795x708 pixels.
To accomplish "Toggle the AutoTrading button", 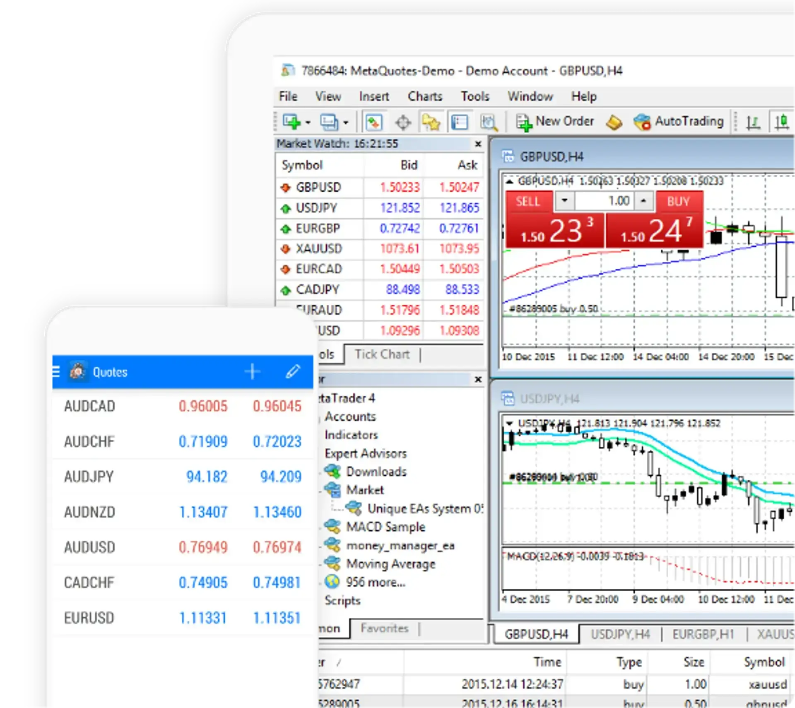I will tap(679, 122).
